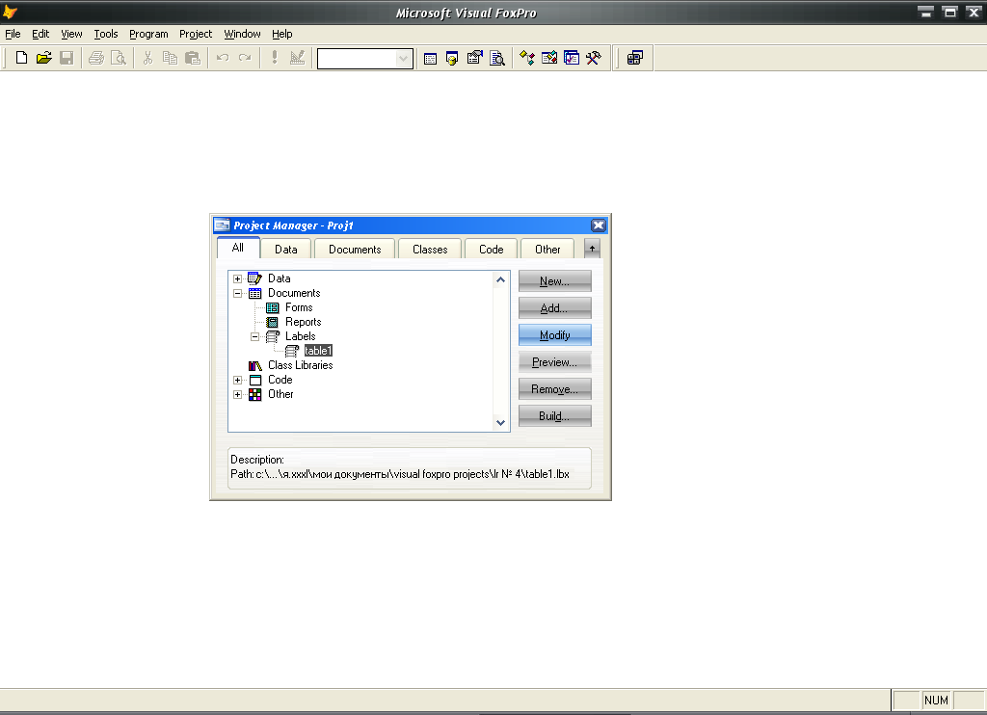The image size is (987, 715).
Task: Open the Tools menu
Action: point(106,34)
